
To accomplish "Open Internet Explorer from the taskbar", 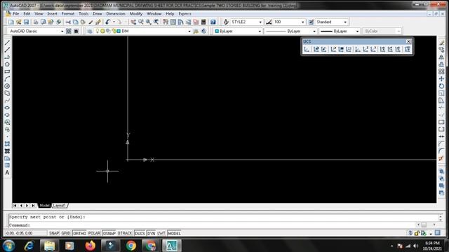I will click(x=29, y=246).
